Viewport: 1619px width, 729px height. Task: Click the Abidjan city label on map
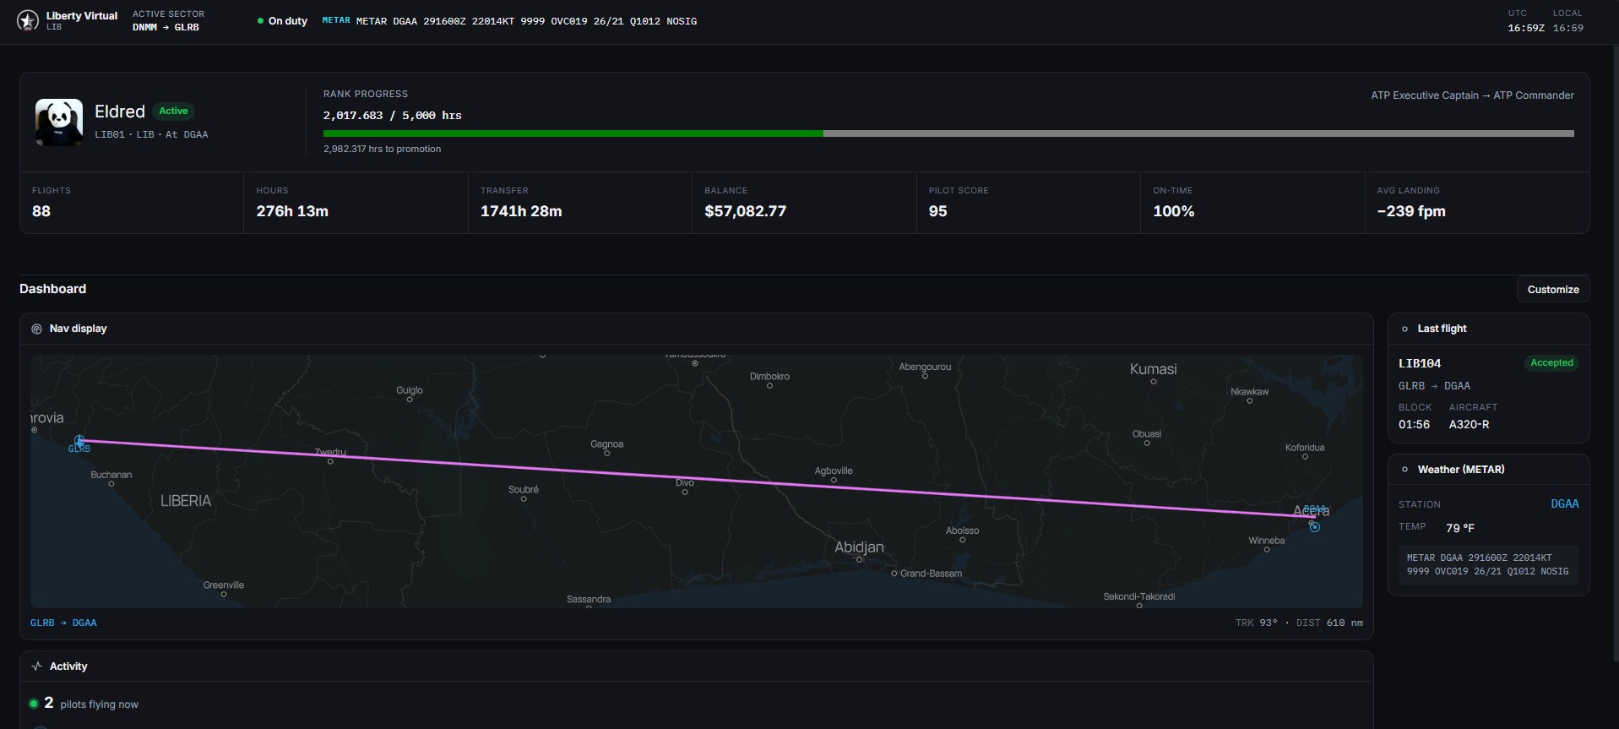click(x=859, y=547)
